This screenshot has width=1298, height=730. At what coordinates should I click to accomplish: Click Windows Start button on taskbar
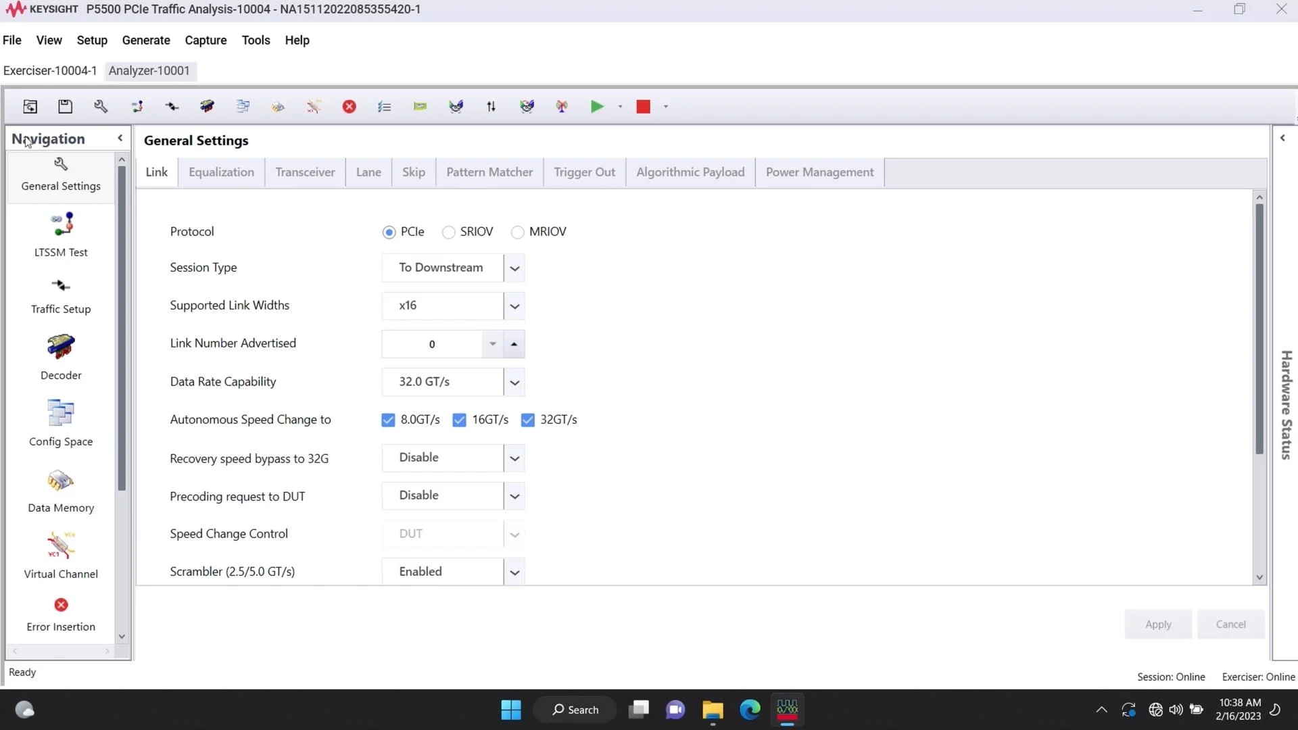pyautogui.click(x=511, y=710)
